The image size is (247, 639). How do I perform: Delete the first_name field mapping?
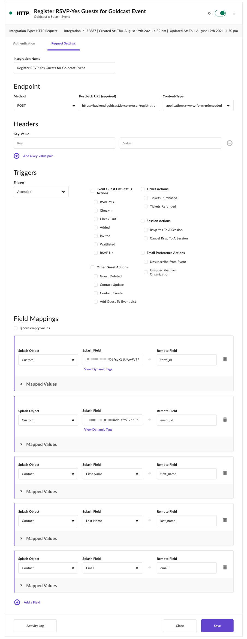coord(225,473)
